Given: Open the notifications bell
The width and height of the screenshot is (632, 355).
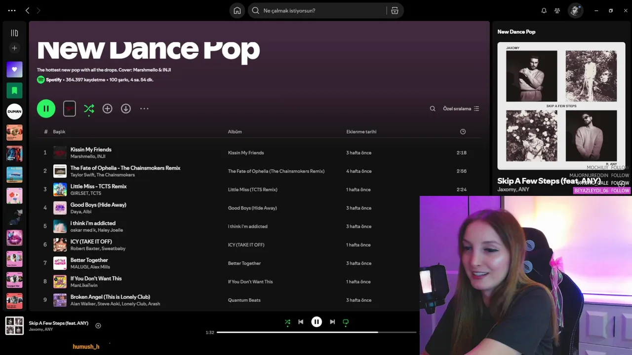Looking at the screenshot, I should [544, 10].
